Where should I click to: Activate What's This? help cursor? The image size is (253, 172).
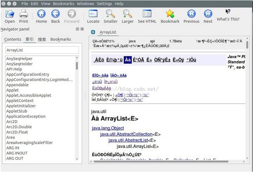(228, 12)
